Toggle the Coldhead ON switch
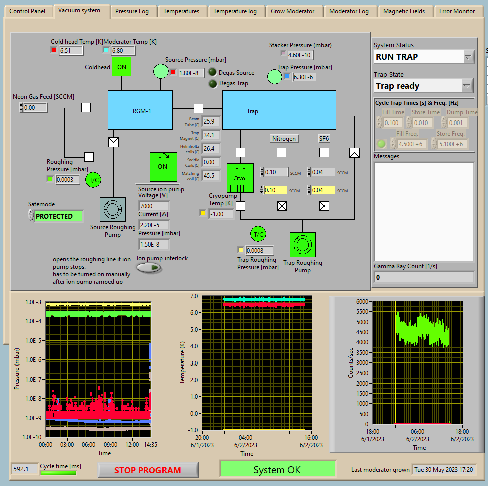Screen dimensions: 488x486 tap(122, 67)
